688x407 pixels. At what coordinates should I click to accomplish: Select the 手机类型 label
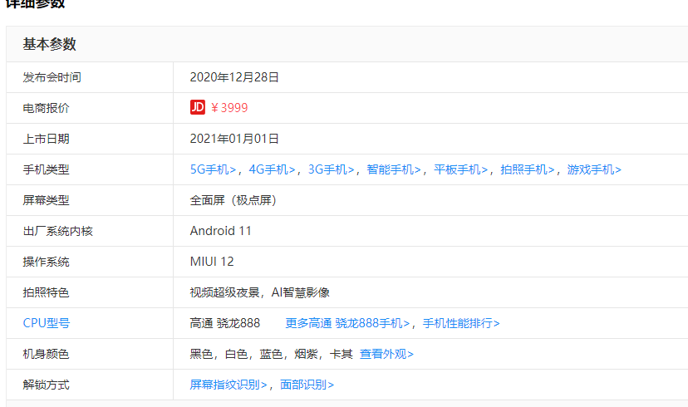(46, 169)
